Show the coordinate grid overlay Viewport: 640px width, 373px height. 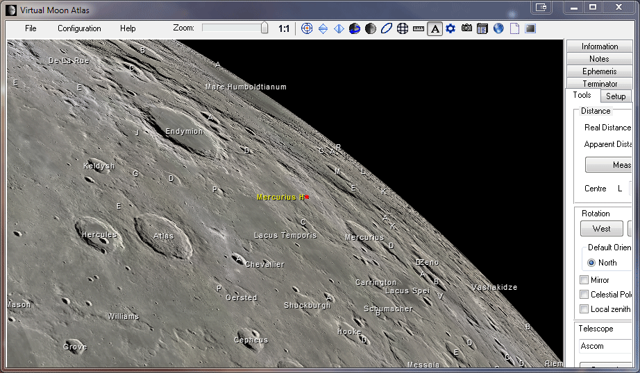403,28
